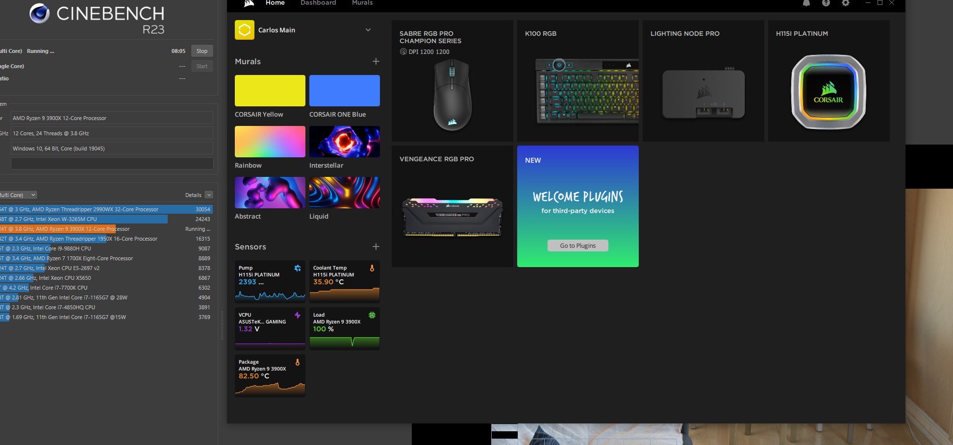953x445 pixels.
Task: Switch to the Murals tab
Action: 362,3
